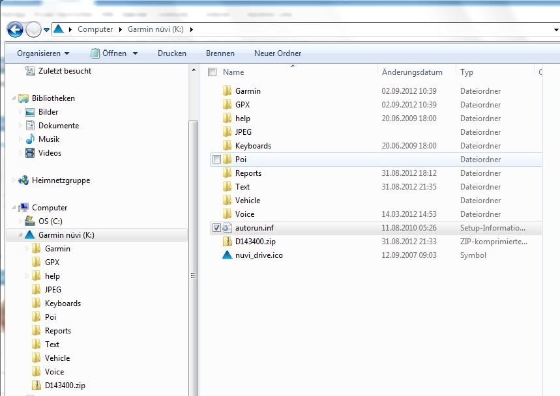Expand the Garmin subfolder in tree
This screenshot has height=396, width=560.
(x=27, y=249)
